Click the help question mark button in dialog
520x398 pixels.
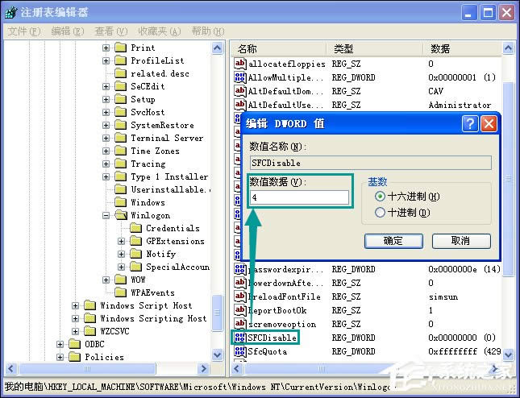pos(470,124)
